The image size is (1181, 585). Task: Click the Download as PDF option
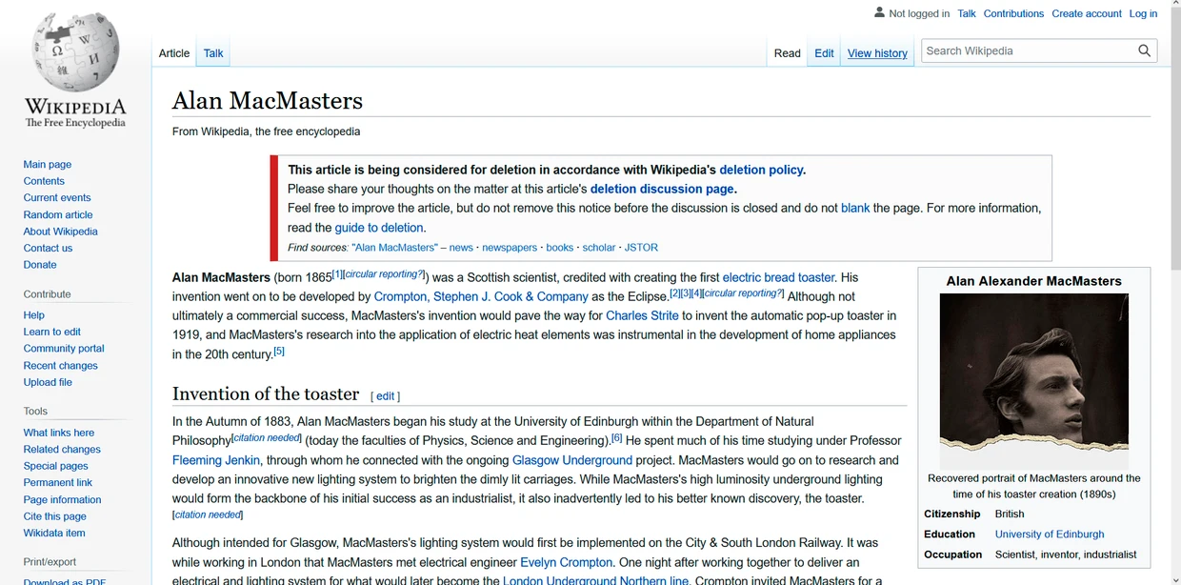(64, 581)
